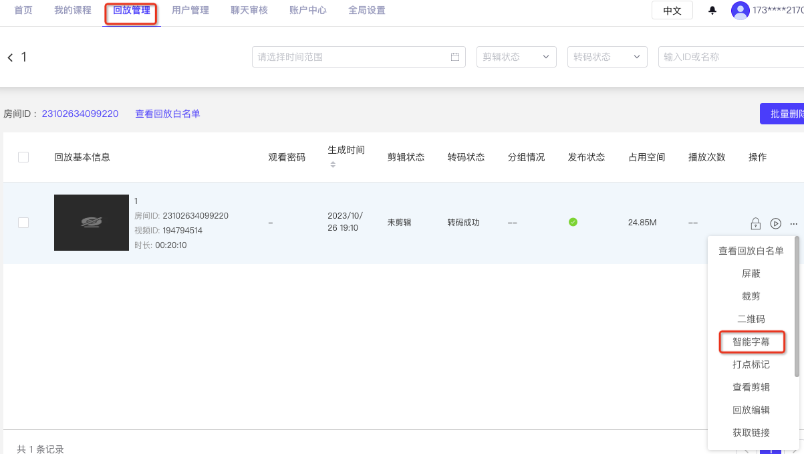Expand the 转码状态 dropdown
This screenshot has height=454, width=804.
[608, 57]
